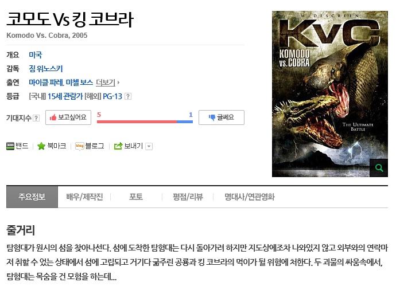Open the Komodo vs. Cobra poster thumbnail
This screenshot has height=290, width=396.
point(330,94)
